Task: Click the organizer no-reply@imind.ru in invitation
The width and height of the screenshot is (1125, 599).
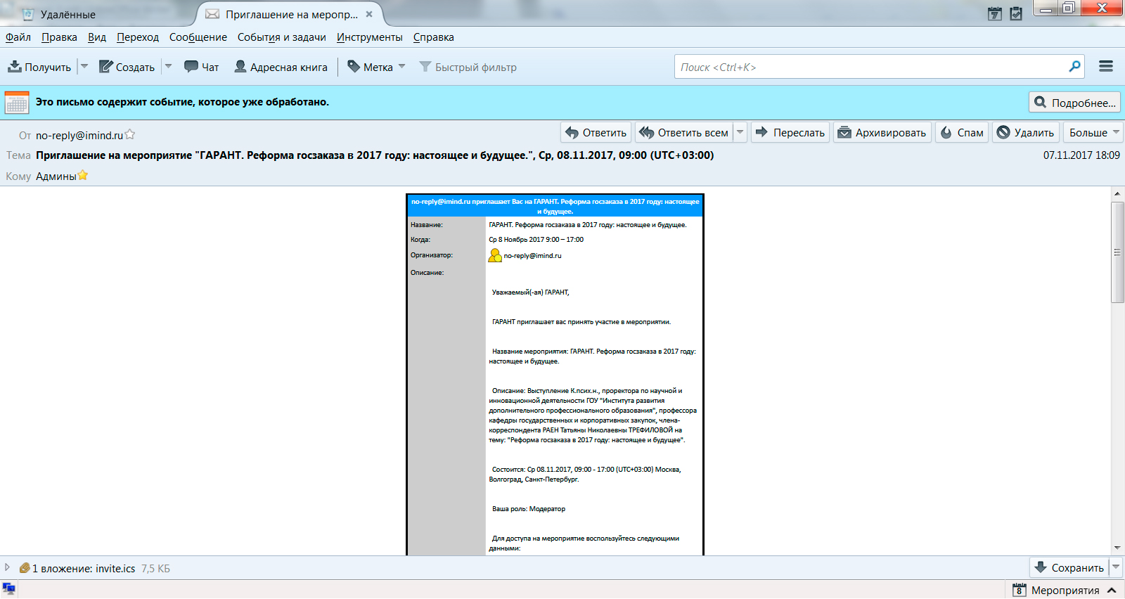Action: tap(532, 256)
